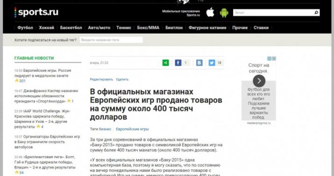Click the Удалить link

click(122, 80)
